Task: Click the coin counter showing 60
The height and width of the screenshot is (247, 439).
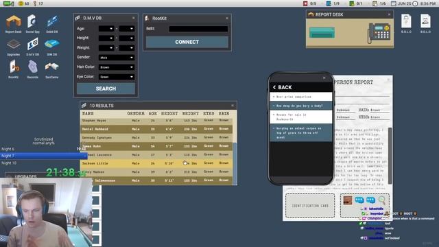Action: click(x=24, y=3)
